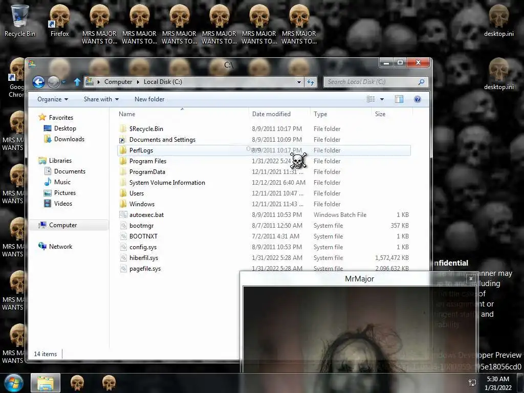
Task: Click the Forward navigation arrow in Explorer
Action: pyautogui.click(x=53, y=82)
